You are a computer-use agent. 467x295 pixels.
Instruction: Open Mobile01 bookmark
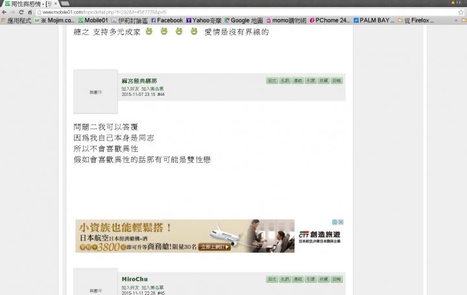tap(93, 21)
